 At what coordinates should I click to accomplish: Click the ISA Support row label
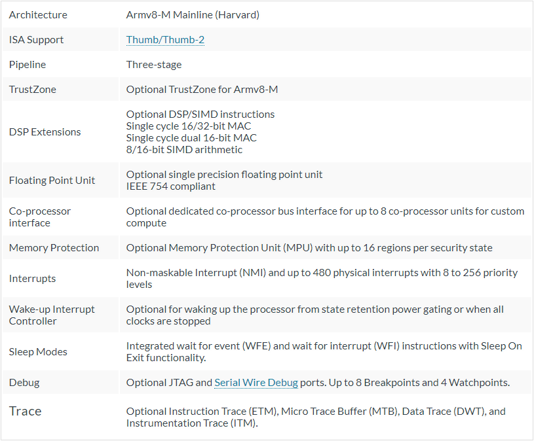coord(36,40)
